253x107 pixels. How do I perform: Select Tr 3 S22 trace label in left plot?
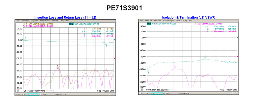(x=38, y=26)
